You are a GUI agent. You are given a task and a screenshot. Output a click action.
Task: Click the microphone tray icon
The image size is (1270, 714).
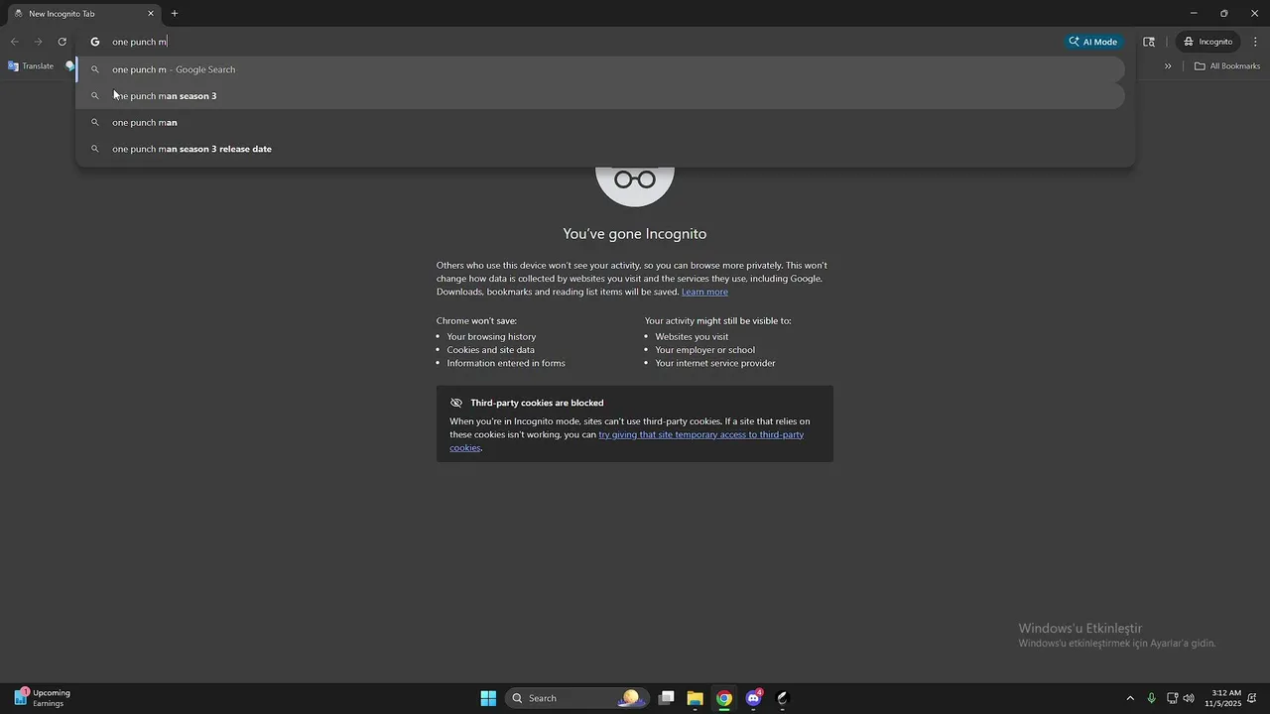pos(1151,698)
